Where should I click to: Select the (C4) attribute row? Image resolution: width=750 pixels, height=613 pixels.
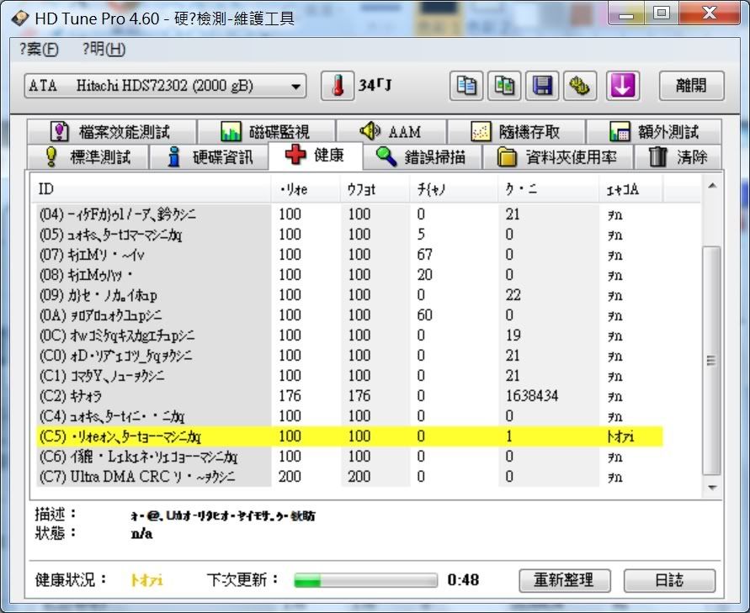click(x=349, y=416)
